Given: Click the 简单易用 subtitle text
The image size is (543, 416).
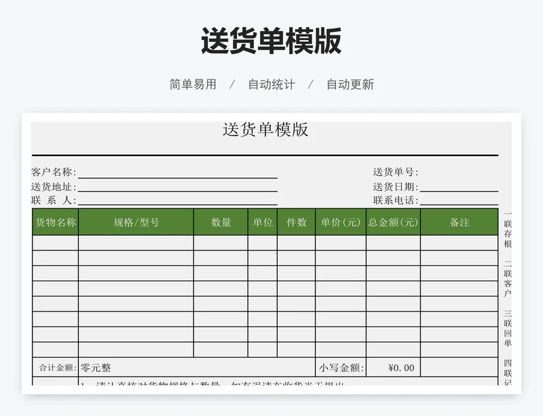Looking at the screenshot, I should coord(193,84).
